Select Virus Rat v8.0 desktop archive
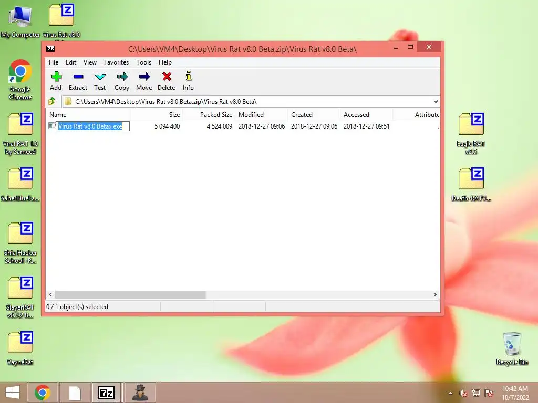The image size is (538, 403). click(61, 20)
